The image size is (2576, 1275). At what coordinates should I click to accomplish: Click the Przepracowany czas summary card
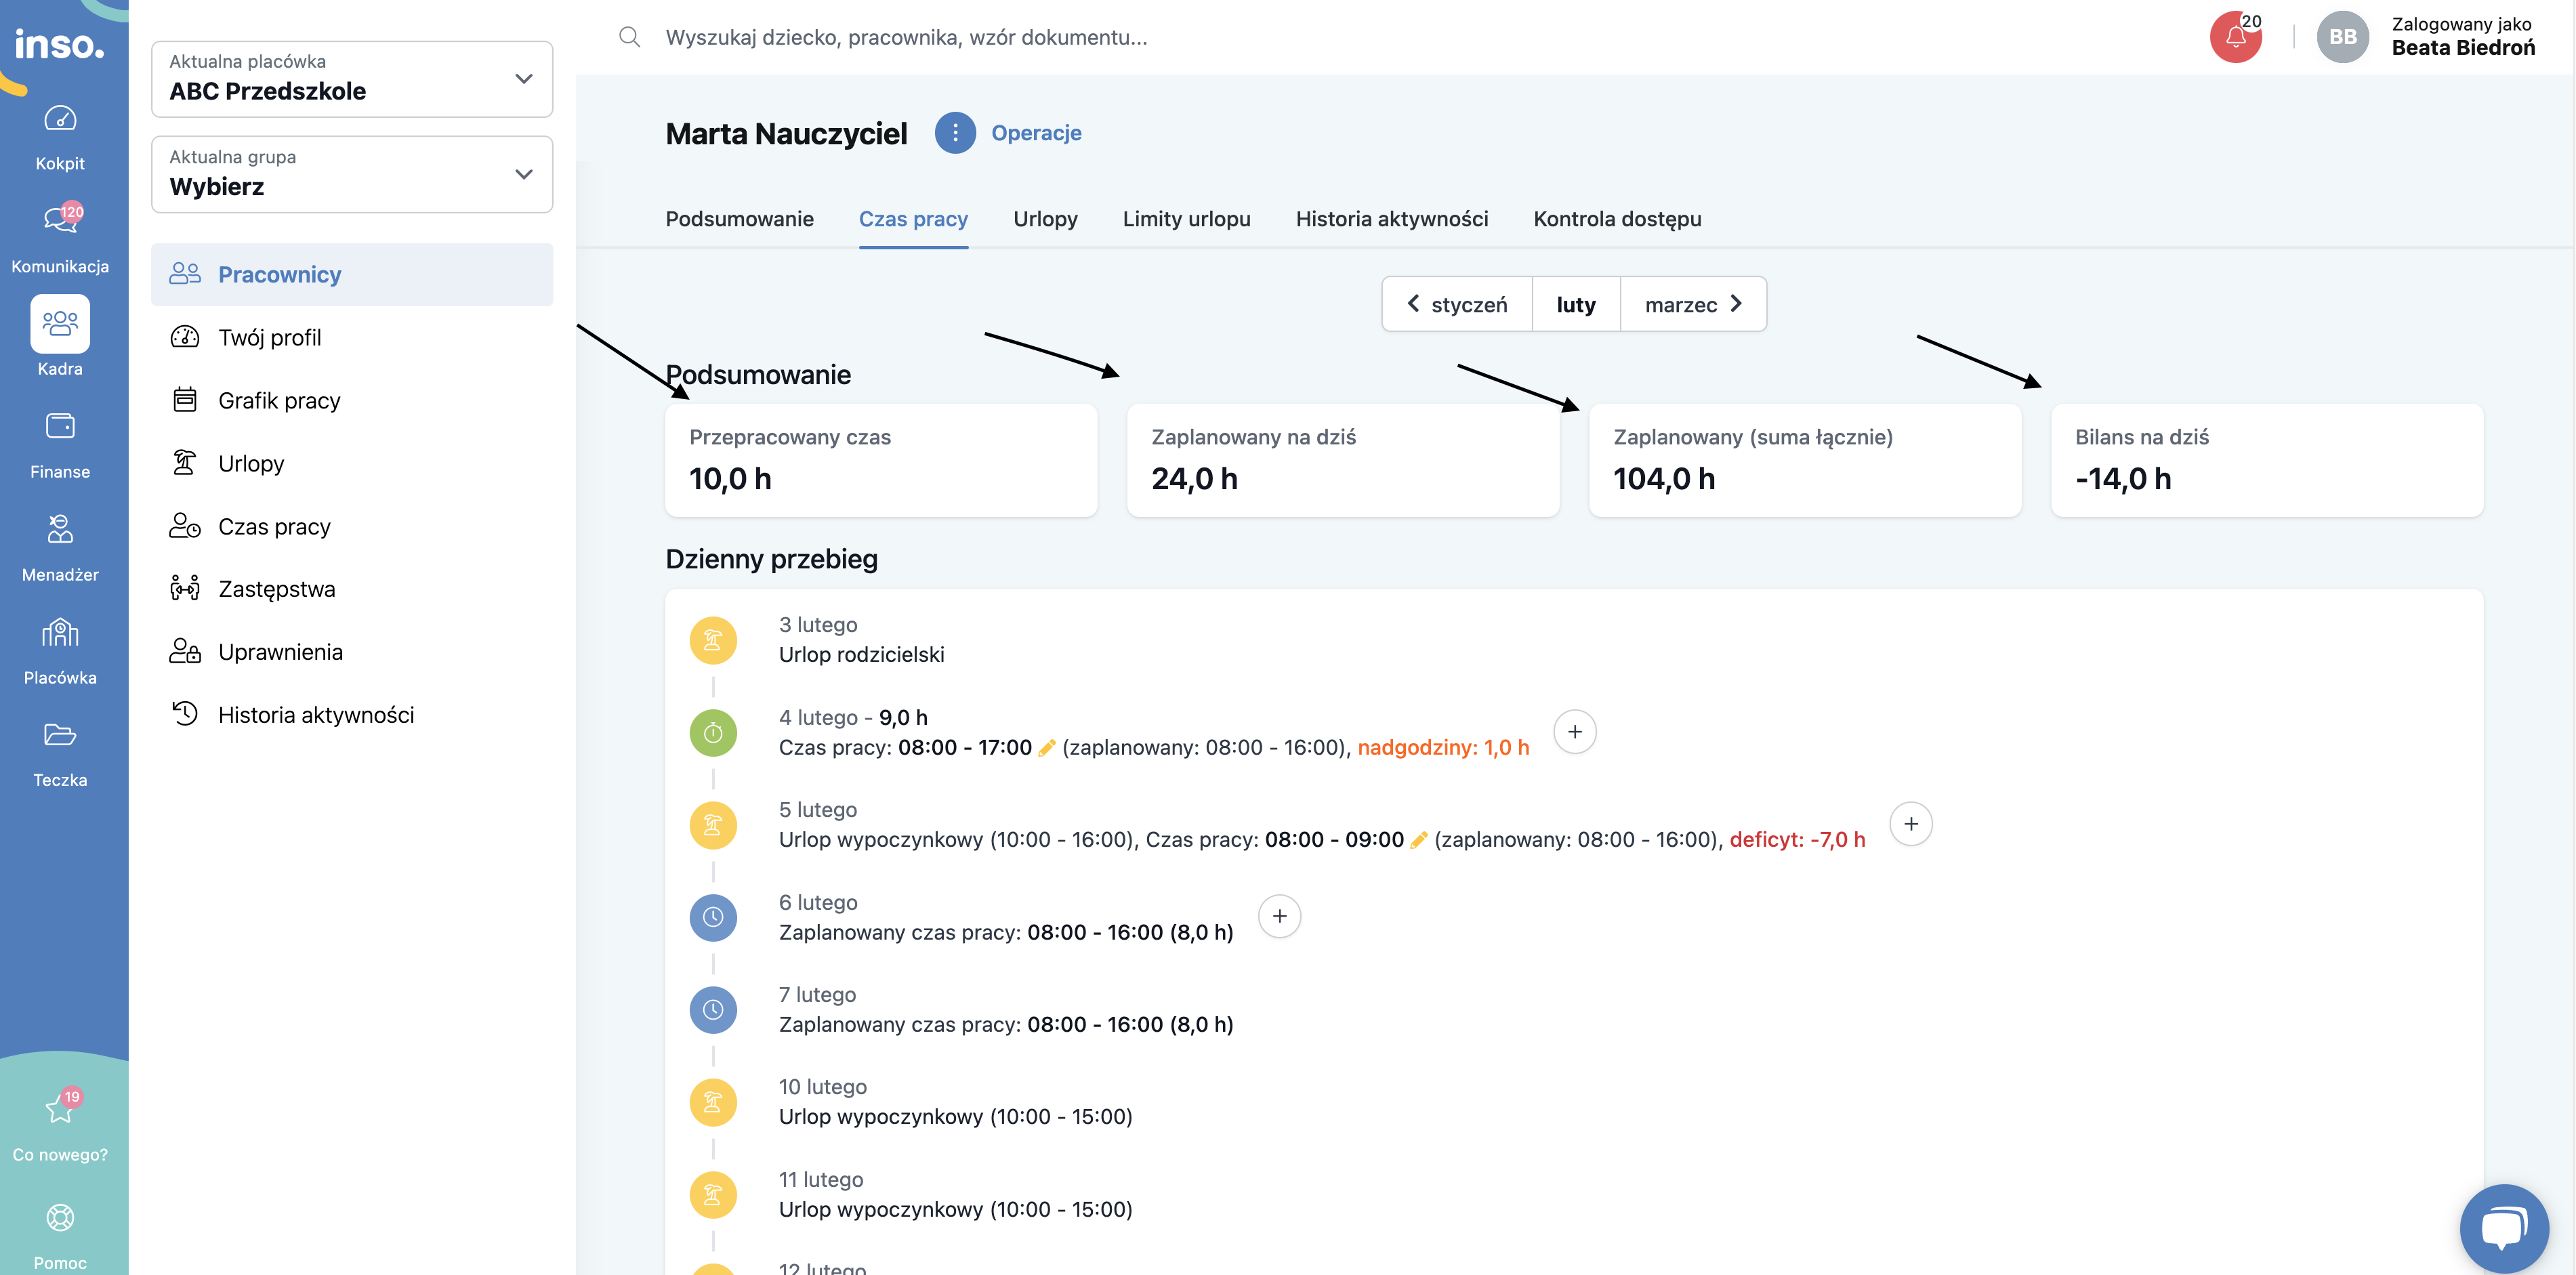click(881, 460)
